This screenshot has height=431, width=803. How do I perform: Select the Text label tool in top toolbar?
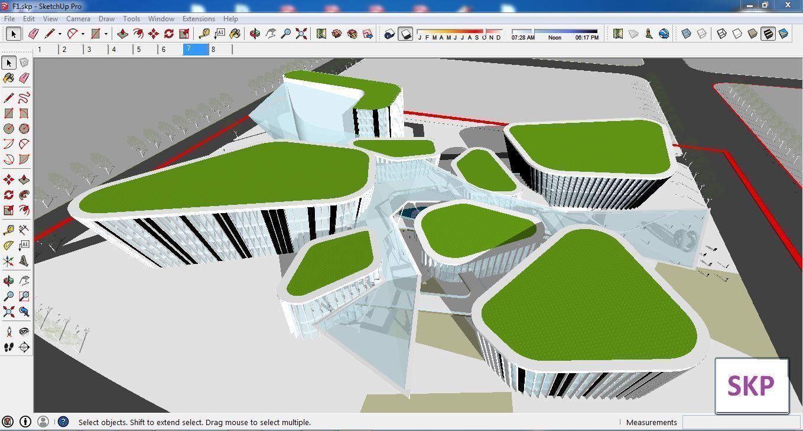(220, 34)
